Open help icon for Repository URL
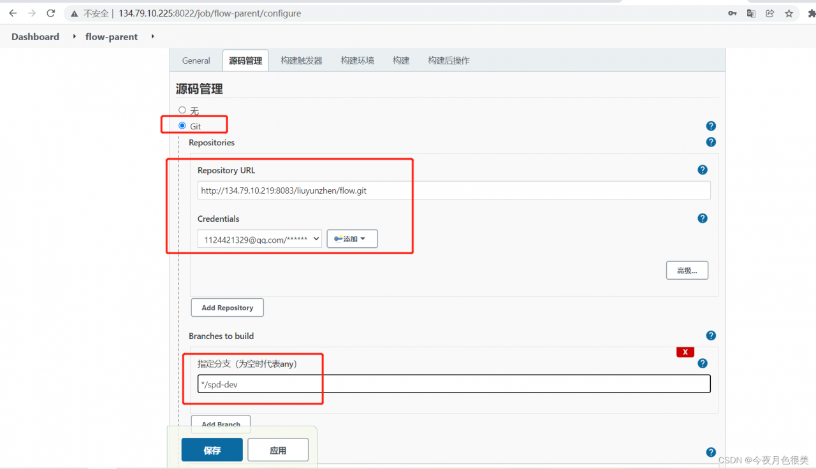Image resolution: width=816 pixels, height=469 pixels. click(x=703, y=170)
